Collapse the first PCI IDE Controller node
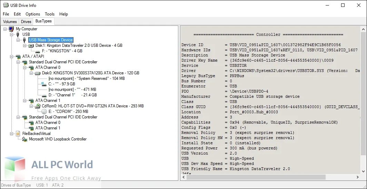 [18, 62]
